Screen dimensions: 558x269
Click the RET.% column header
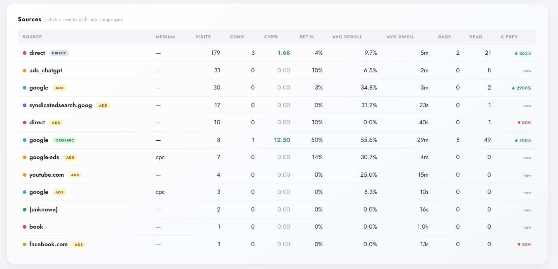point(306,37)
